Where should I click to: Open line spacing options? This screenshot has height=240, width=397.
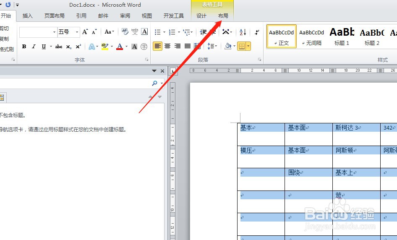[212, 46]
